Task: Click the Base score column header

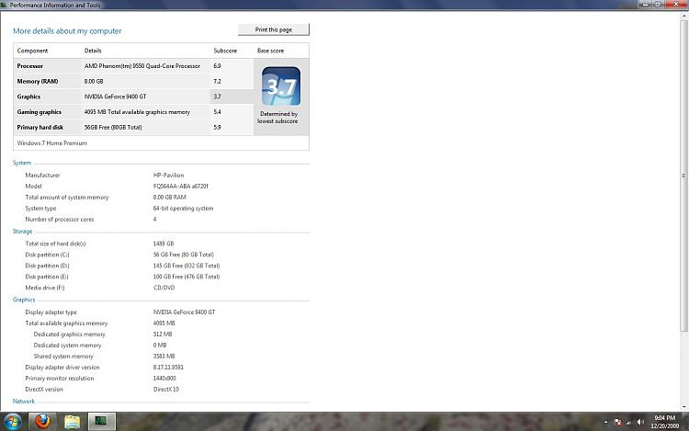Action: point(270,51)
